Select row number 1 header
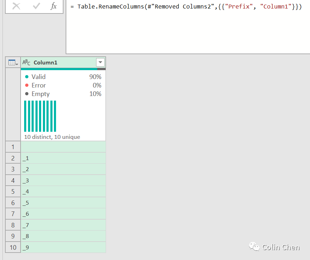310x260 pixels. click(x=13, y=147)
